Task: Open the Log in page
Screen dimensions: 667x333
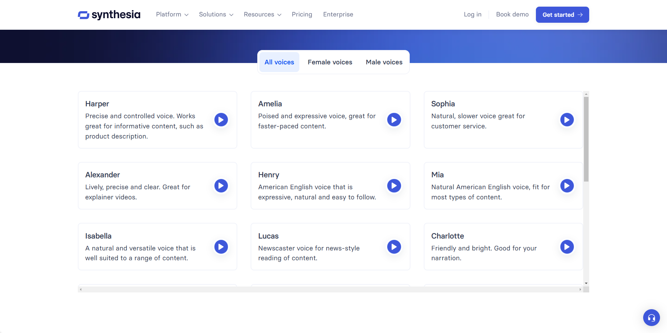Action: click(472, 14)
